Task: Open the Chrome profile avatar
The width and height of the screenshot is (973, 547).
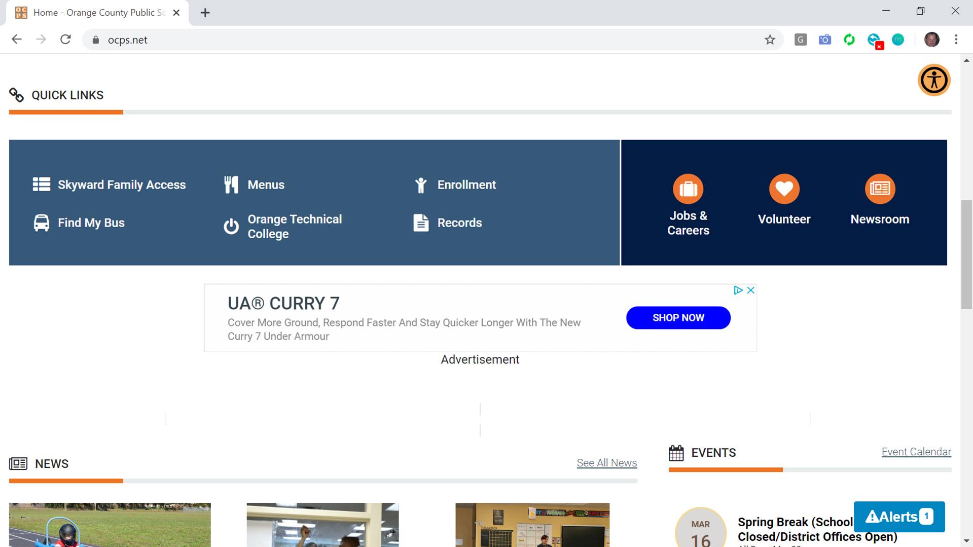Action: tap(932, 40)
